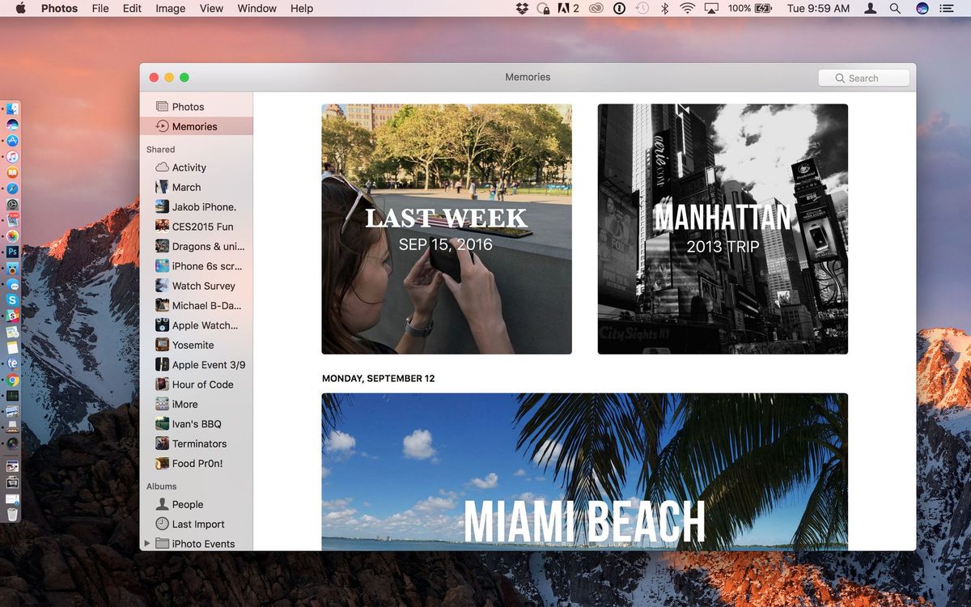Open the Activity shared stream
Image resolution: width=971 pixels, height=607 pixels.
pyautogui.click(x=187, y=167)
